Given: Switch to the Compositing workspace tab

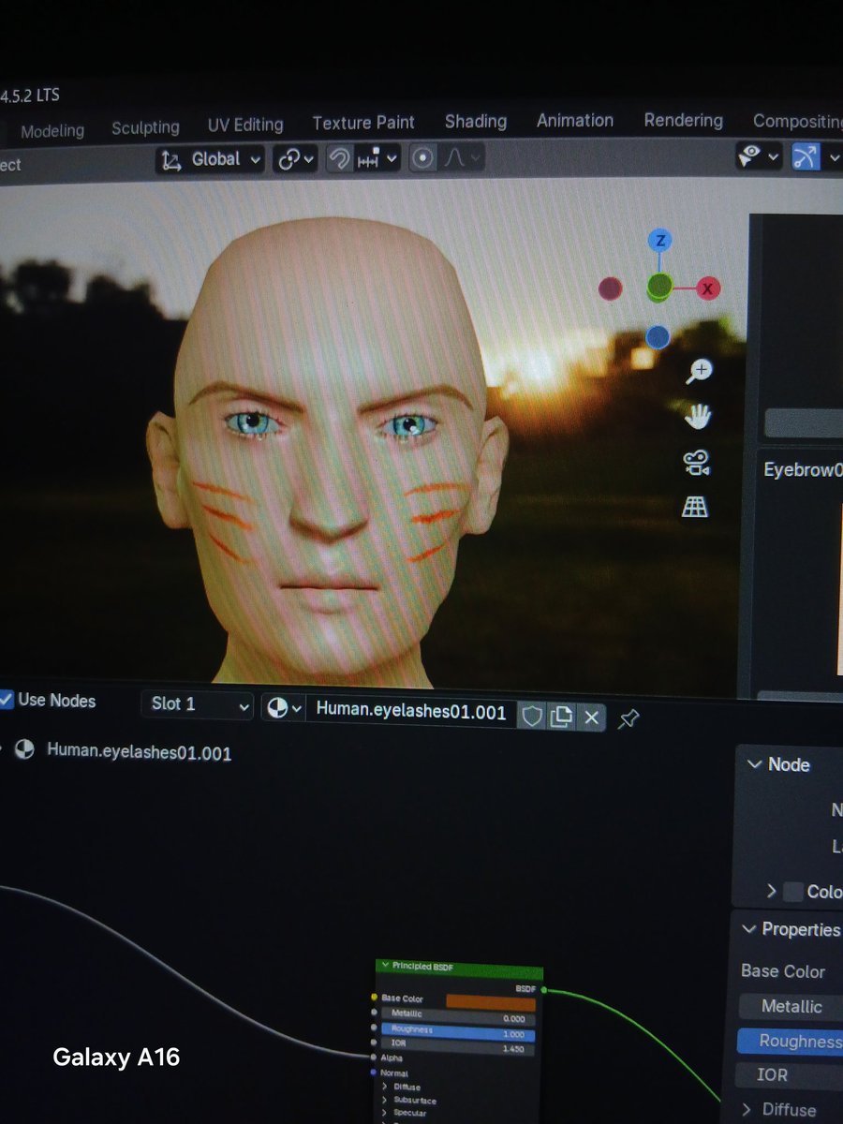Looking at the screenshot, I should [797, 121].
